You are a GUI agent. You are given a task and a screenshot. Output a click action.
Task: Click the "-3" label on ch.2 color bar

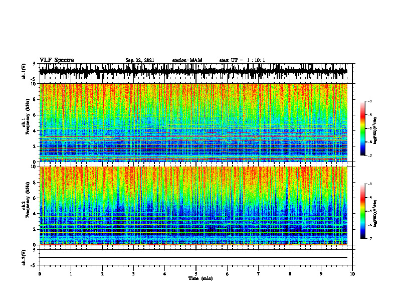(370, 184)
